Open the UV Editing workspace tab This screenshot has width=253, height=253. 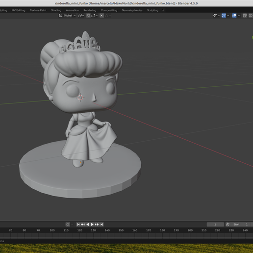click(19, 10)
